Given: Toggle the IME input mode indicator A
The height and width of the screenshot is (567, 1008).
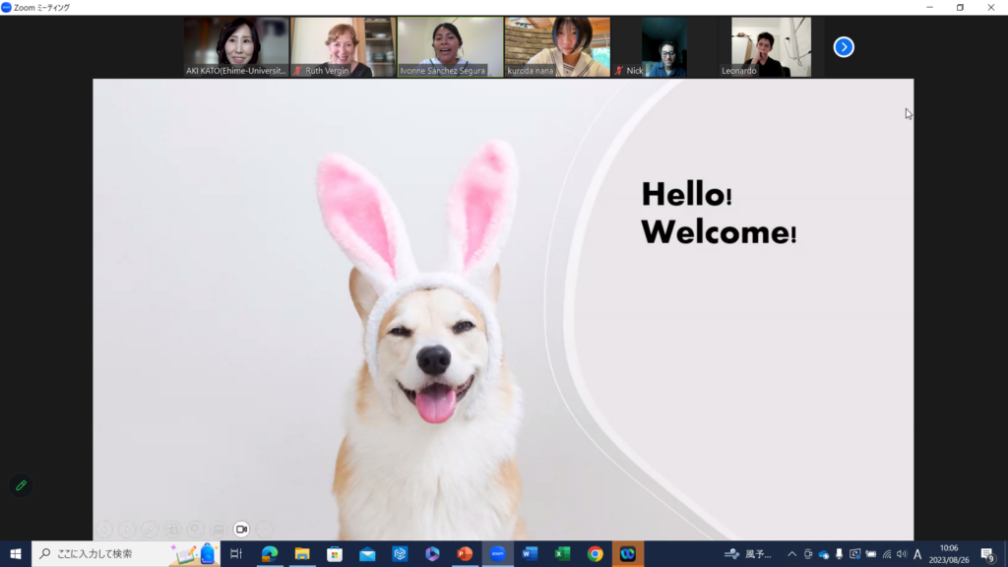Looking at the screenshot, I should click(917, 554).
